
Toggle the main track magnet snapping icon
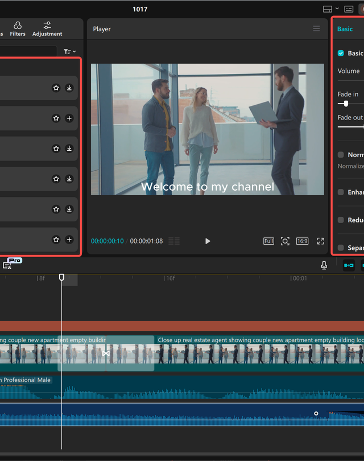coord(349,265)
